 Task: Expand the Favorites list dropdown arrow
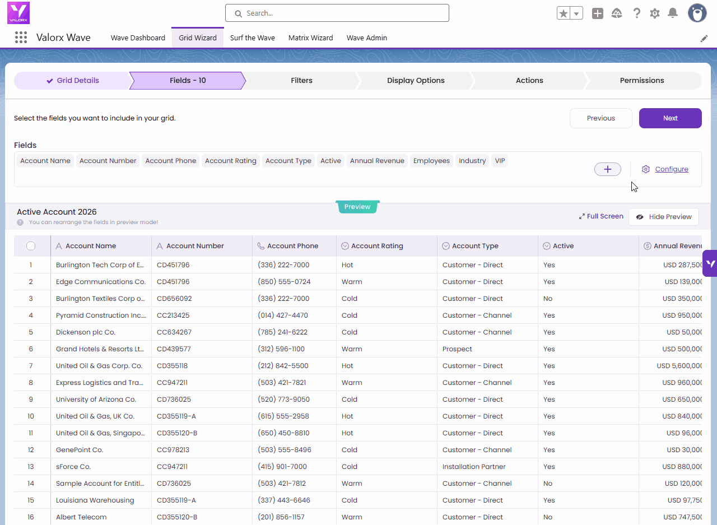coord(576,13)
